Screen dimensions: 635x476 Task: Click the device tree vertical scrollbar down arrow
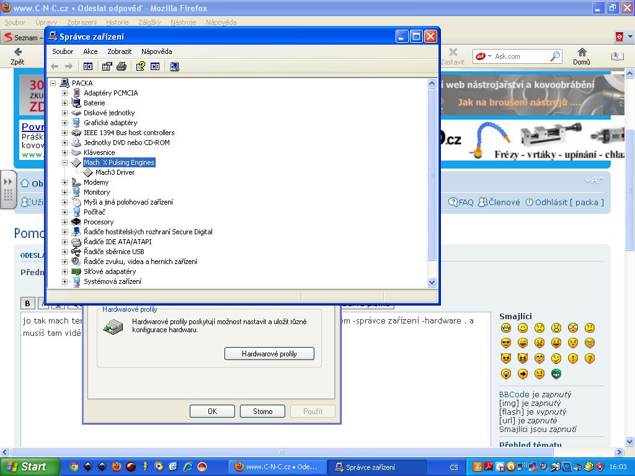[x=432, y=282]
